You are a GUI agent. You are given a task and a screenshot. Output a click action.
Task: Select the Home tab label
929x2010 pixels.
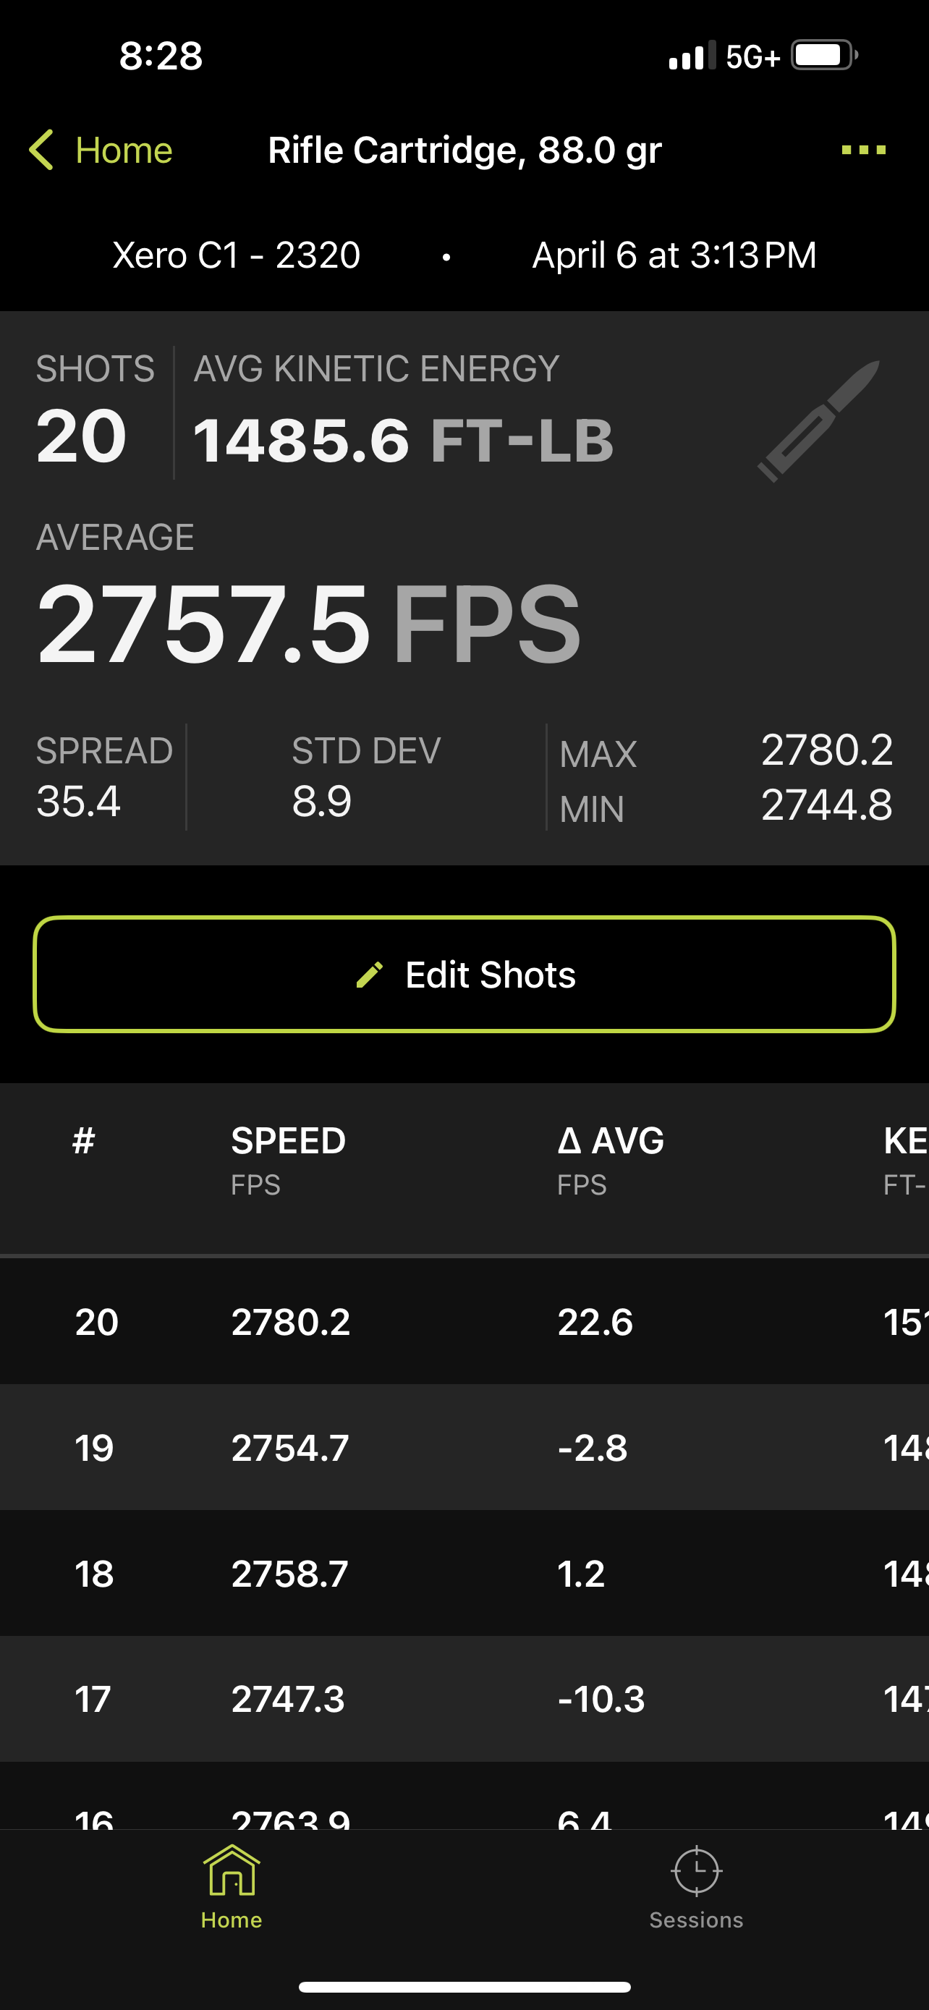point(232,1920)
